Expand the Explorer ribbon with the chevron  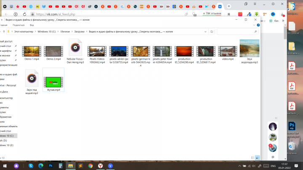click(254, 25)
